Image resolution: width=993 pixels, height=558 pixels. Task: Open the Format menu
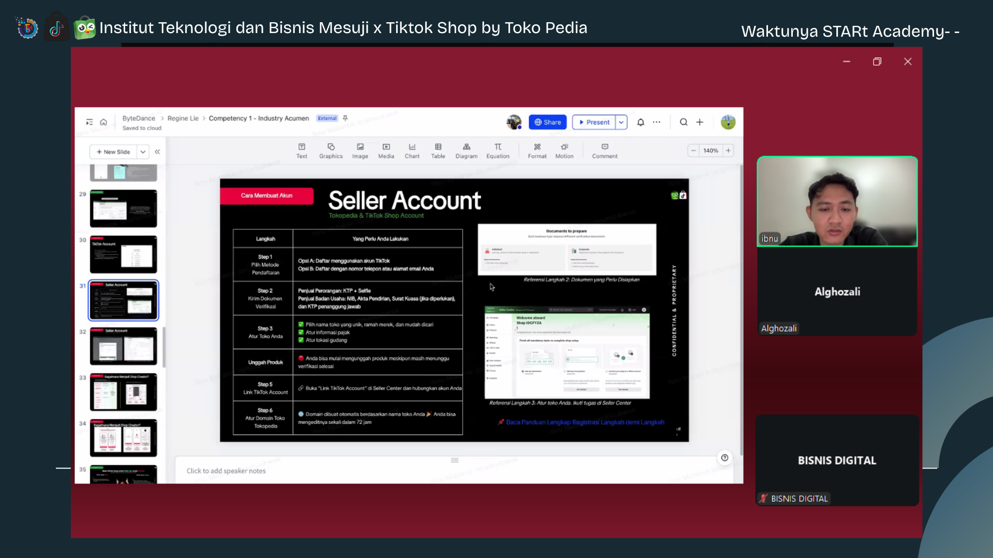[537, 151]
